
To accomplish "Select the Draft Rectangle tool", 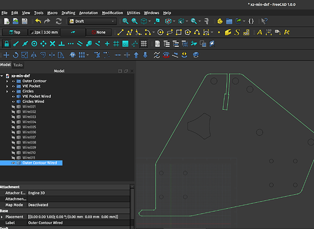I will [179, 32].
